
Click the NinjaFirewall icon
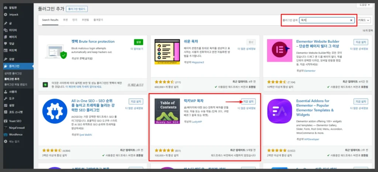click(6, 128)
